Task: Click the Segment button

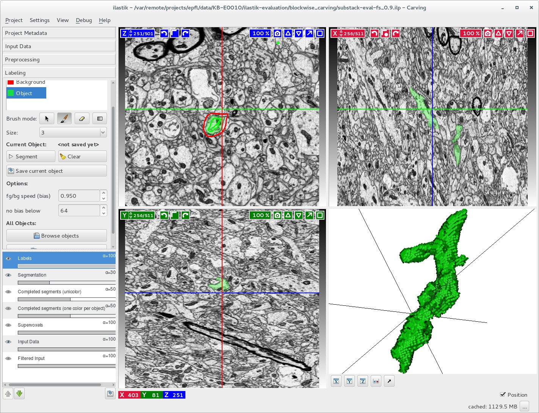Action: (x=31, y=156)
